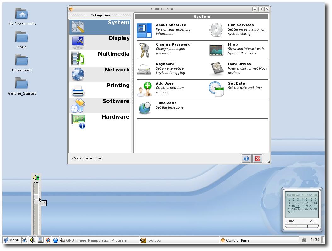The height and width of the screenshot is (251, 332).
Task: Open the done desktop folder
Action: click(22, 40)
